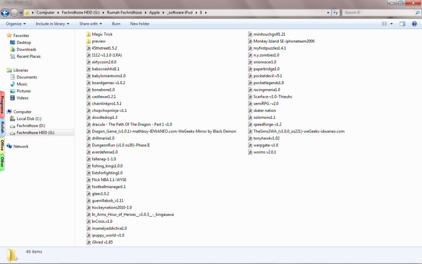Select the iShred v1.85 file icon

tap(89, 243)
